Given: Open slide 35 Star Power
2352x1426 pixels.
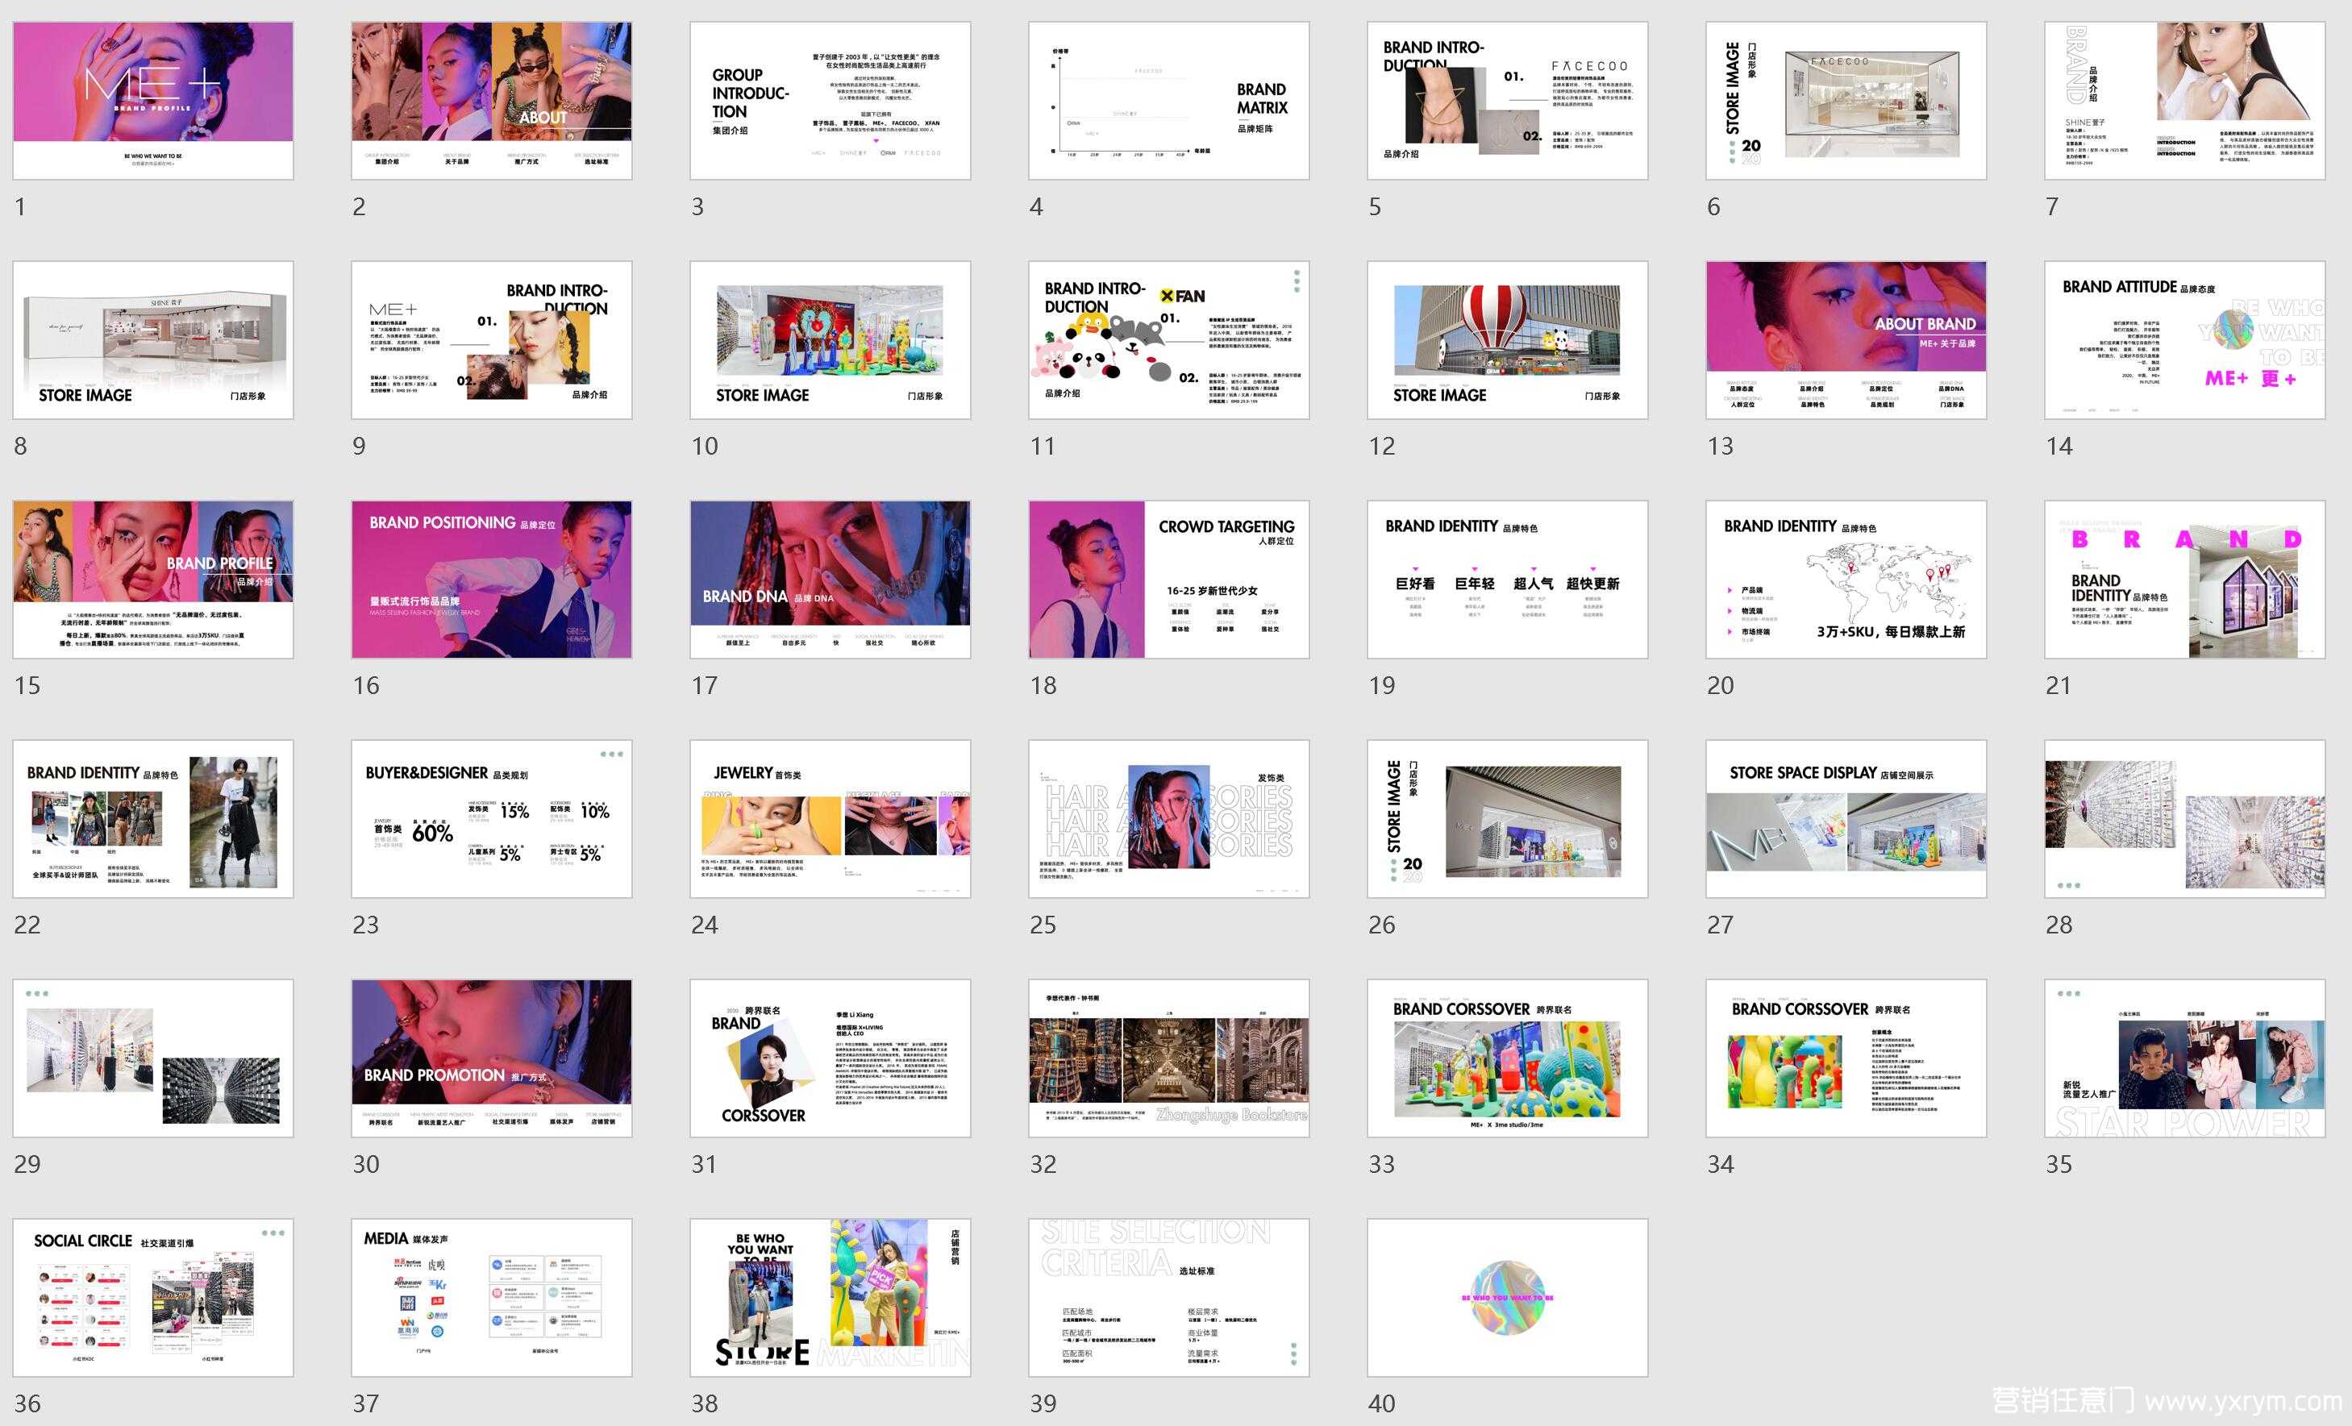Looking at the screenshot, I should click(2185, 1058).
